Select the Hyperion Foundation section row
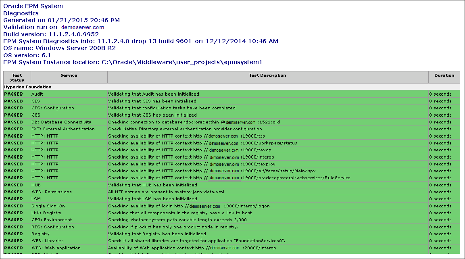This screenshot has width=465, height=259. (x=231, y=87)
